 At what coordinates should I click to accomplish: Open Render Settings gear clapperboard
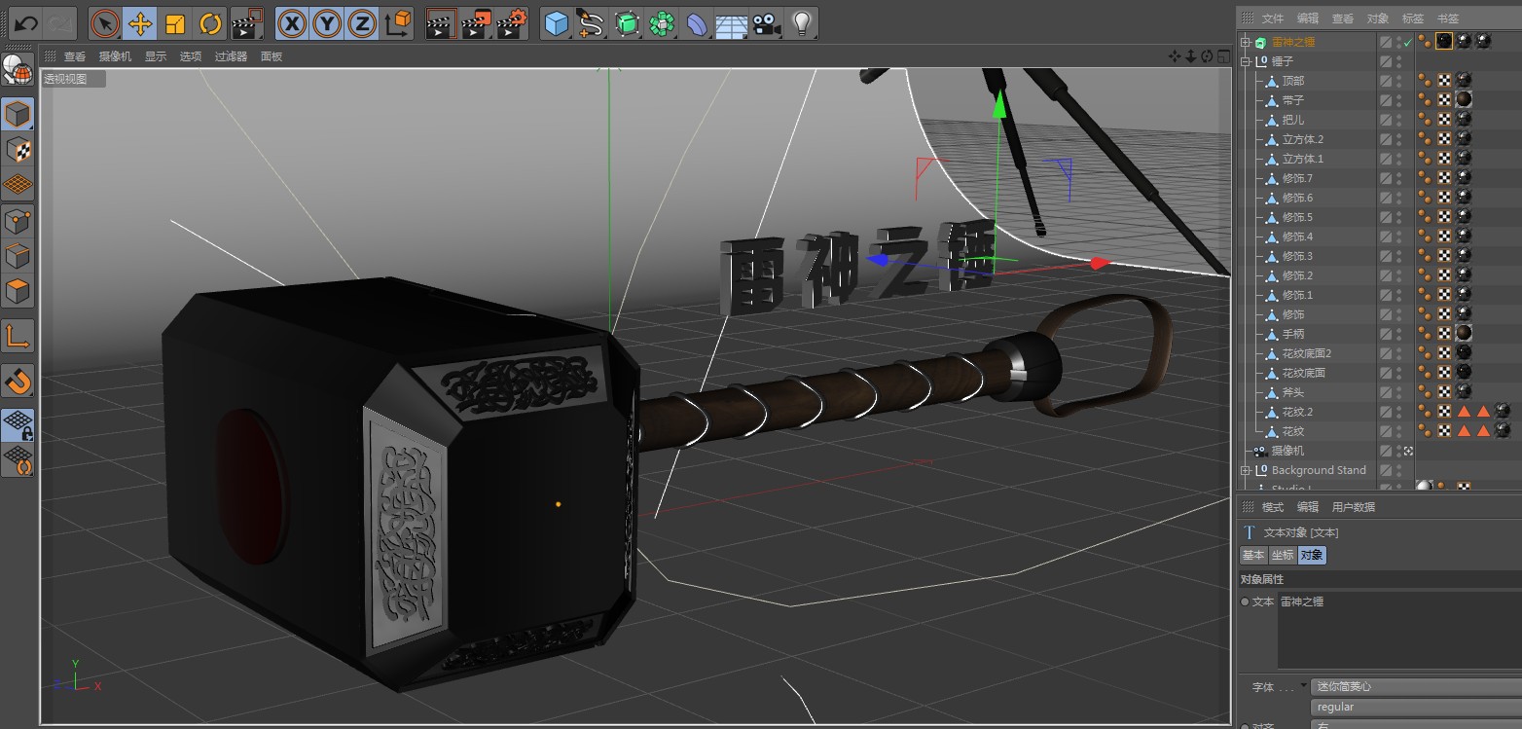click(x=512, y=22)
